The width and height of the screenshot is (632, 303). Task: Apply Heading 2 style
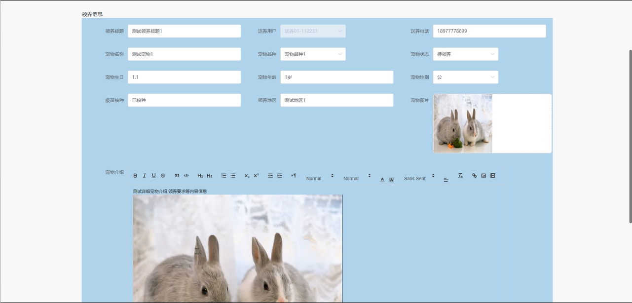pos(210,176)
